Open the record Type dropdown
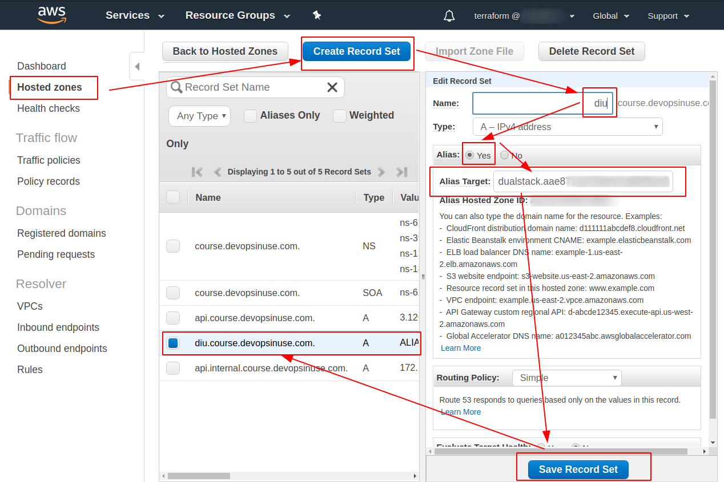 568,127
